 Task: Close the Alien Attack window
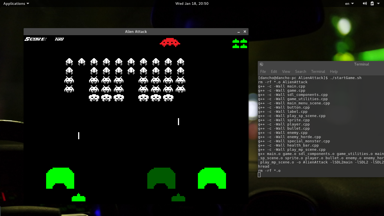coord(245,31)
